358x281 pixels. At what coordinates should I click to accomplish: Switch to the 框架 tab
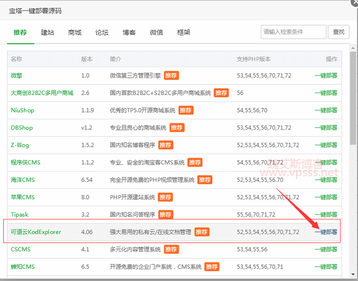pos(183,32)
